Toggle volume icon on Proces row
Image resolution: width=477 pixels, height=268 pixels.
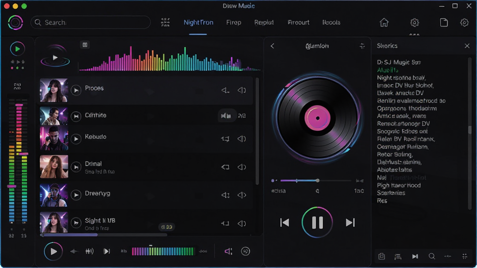click(x=242, y=90)
